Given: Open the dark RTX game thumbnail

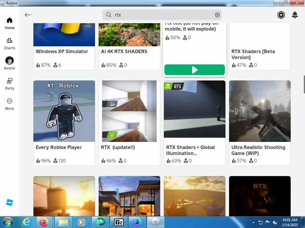Looking at the screenshot, I should (260, 196).
